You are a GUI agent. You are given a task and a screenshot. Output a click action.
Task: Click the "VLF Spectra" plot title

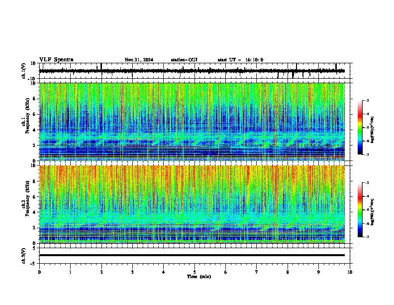click(x=56, y=60)
